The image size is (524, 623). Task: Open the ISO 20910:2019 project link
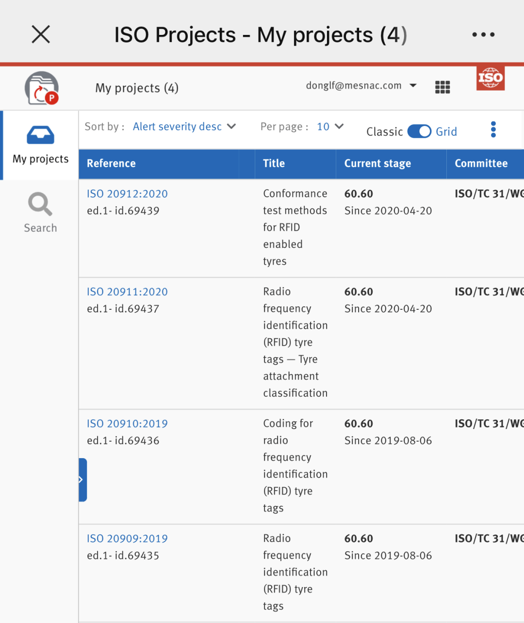pyautogui.click(x=127, y=424)
